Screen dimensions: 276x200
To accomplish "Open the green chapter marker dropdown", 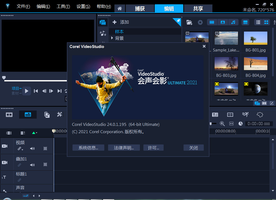I will pos(34,133).
